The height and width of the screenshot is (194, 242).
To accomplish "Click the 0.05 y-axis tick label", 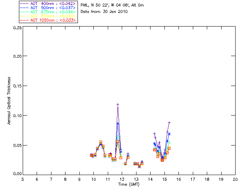I will coord(17,145).
